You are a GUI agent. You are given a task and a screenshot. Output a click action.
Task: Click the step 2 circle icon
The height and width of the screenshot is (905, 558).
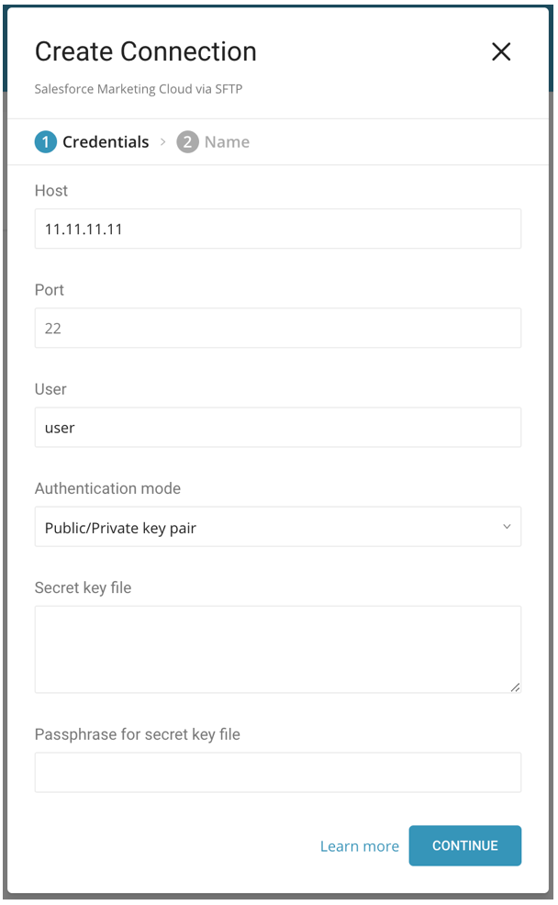click(188, 142)
